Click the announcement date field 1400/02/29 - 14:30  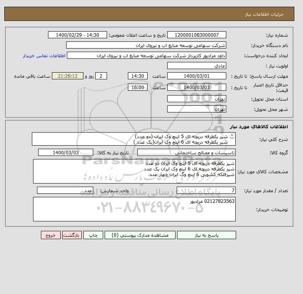click(77, 35)
